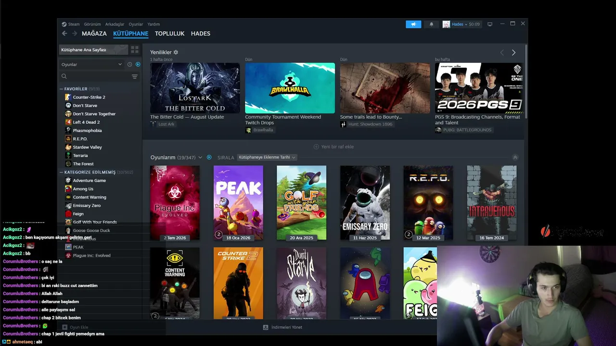Open the Plague Inc Evolved cover

(x=175, y=203)
